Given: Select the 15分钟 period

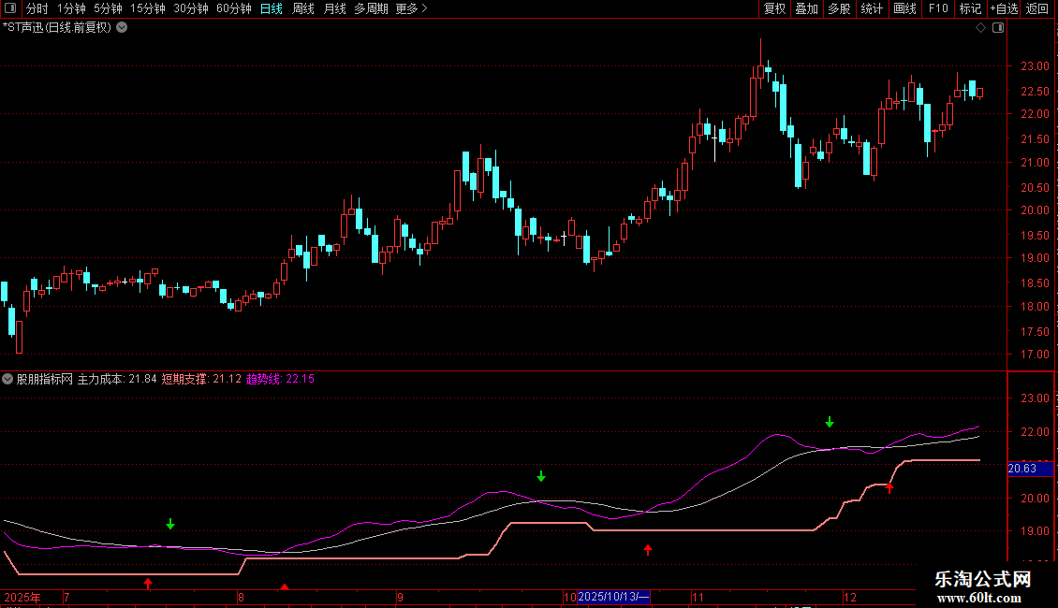Looking at the screenshot, I should [148, 8].
